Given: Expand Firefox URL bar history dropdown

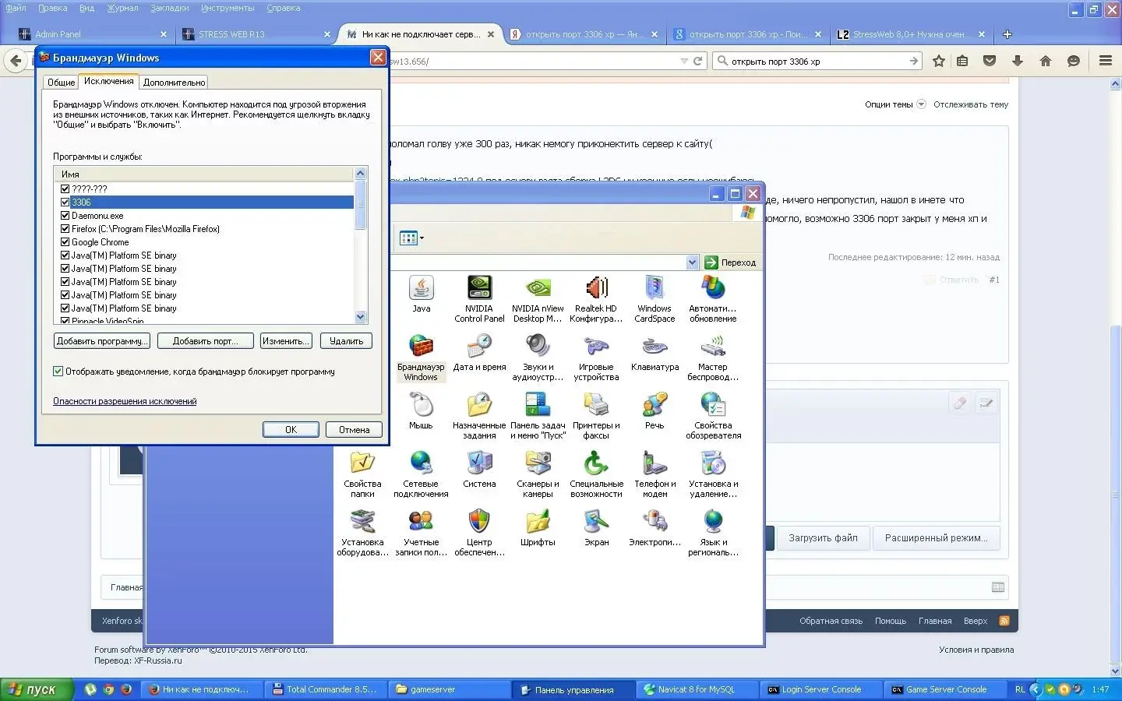Looking at the screenshot, I should click(684, 61).
